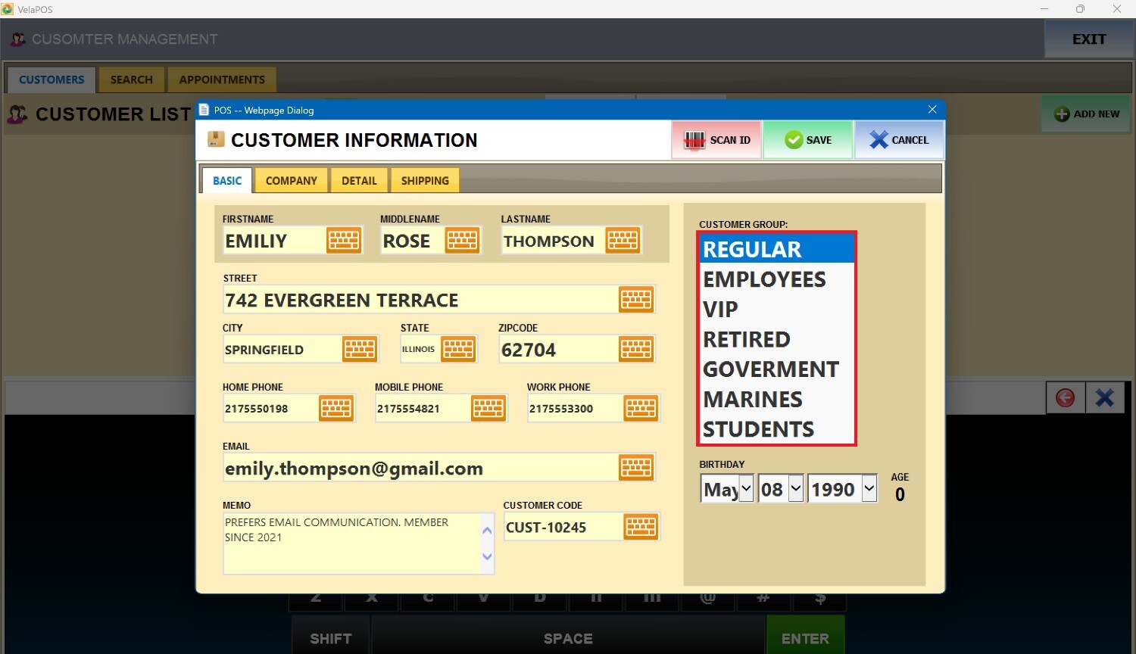Open keyboard icon next to LASTNAME field
The height and width of the screenshot is (654, 1136).
[x=623, y=241]
